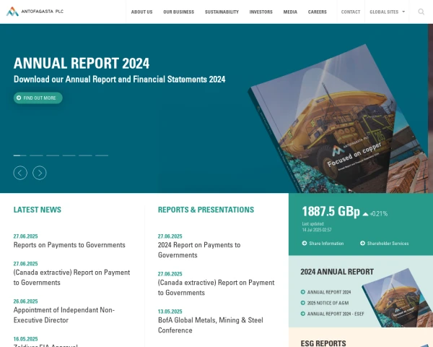Open Canada extractive report under Latest News
Screen dimensions: 433x347
coord(71,278)
